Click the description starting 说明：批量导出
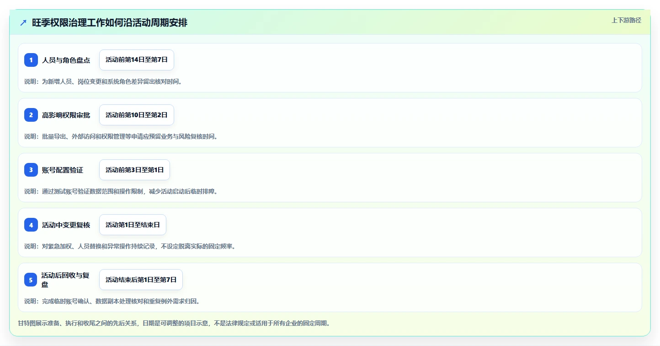The height and width of the screenshot is (346, 660). (121, 136)
